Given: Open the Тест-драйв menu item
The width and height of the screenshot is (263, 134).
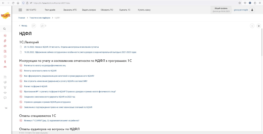Looking at the screenshot, I should coord(50,10).
